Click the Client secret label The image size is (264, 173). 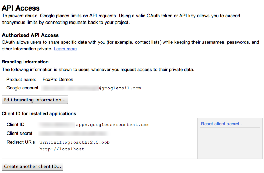(20, 134)
